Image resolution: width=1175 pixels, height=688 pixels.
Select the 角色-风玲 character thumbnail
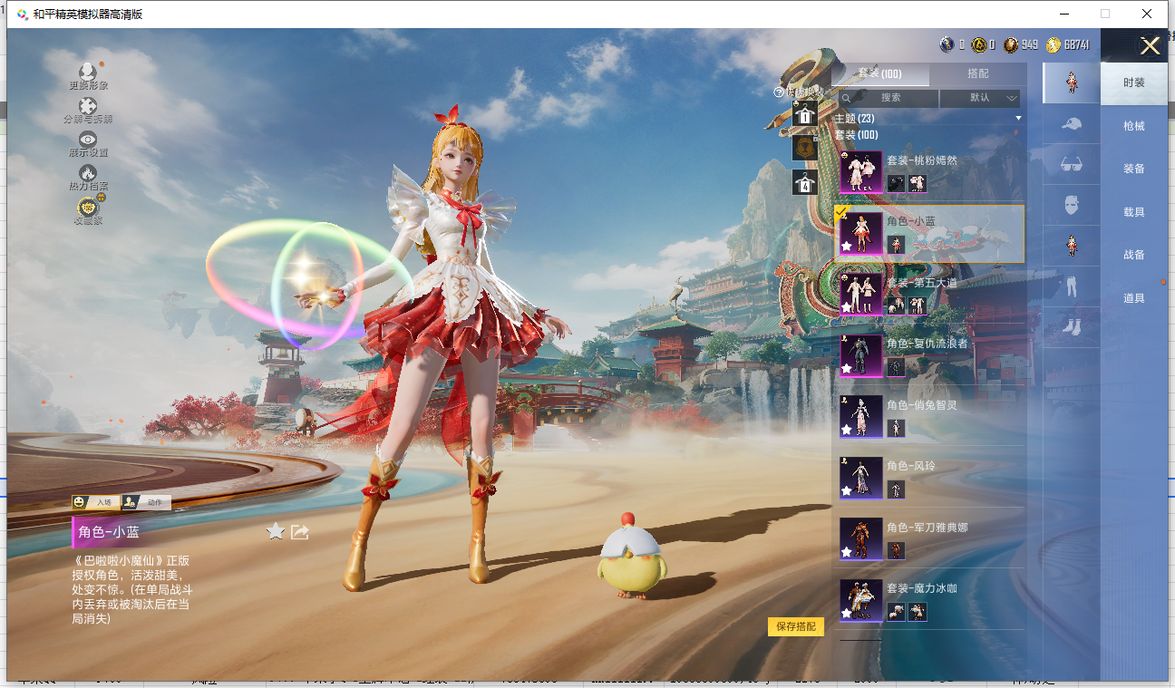click(860, 478)
